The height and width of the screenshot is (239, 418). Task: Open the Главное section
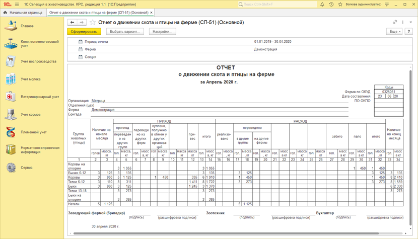[x=27, y=26]
